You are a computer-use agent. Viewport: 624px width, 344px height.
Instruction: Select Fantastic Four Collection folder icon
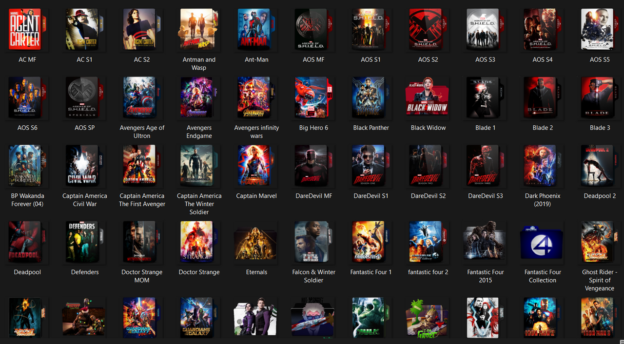point(543,242)
